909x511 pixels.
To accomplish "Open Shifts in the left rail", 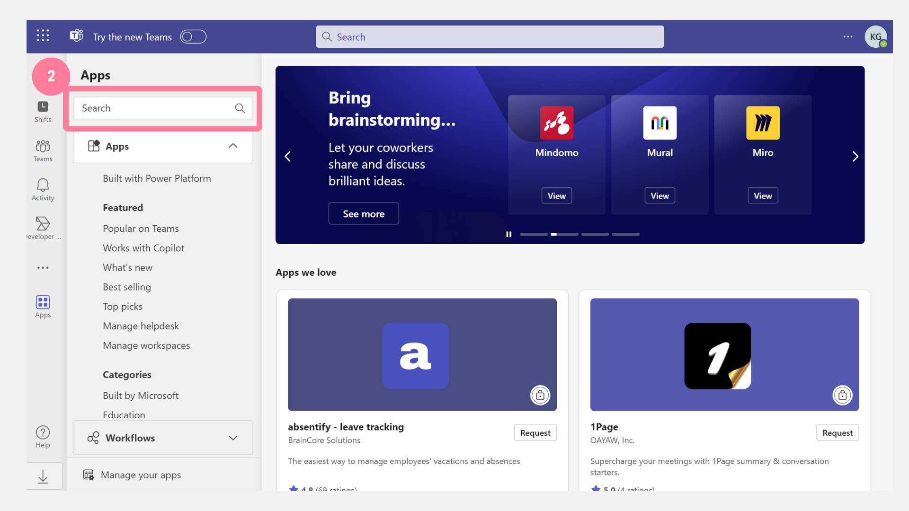I will 43,112.
